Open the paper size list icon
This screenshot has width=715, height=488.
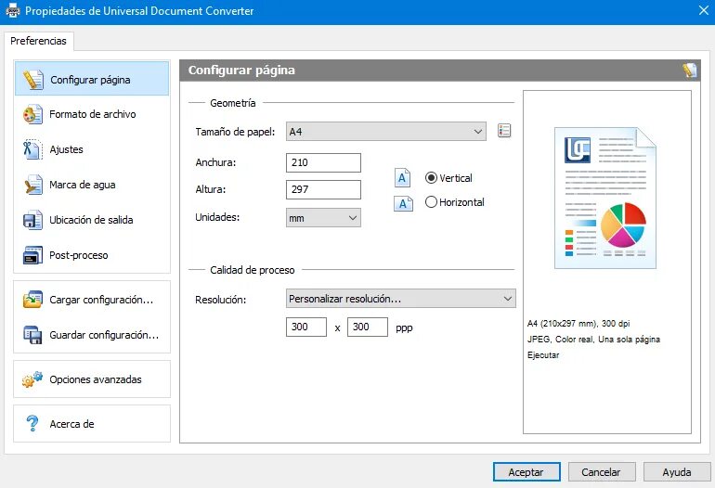[504, 131]
